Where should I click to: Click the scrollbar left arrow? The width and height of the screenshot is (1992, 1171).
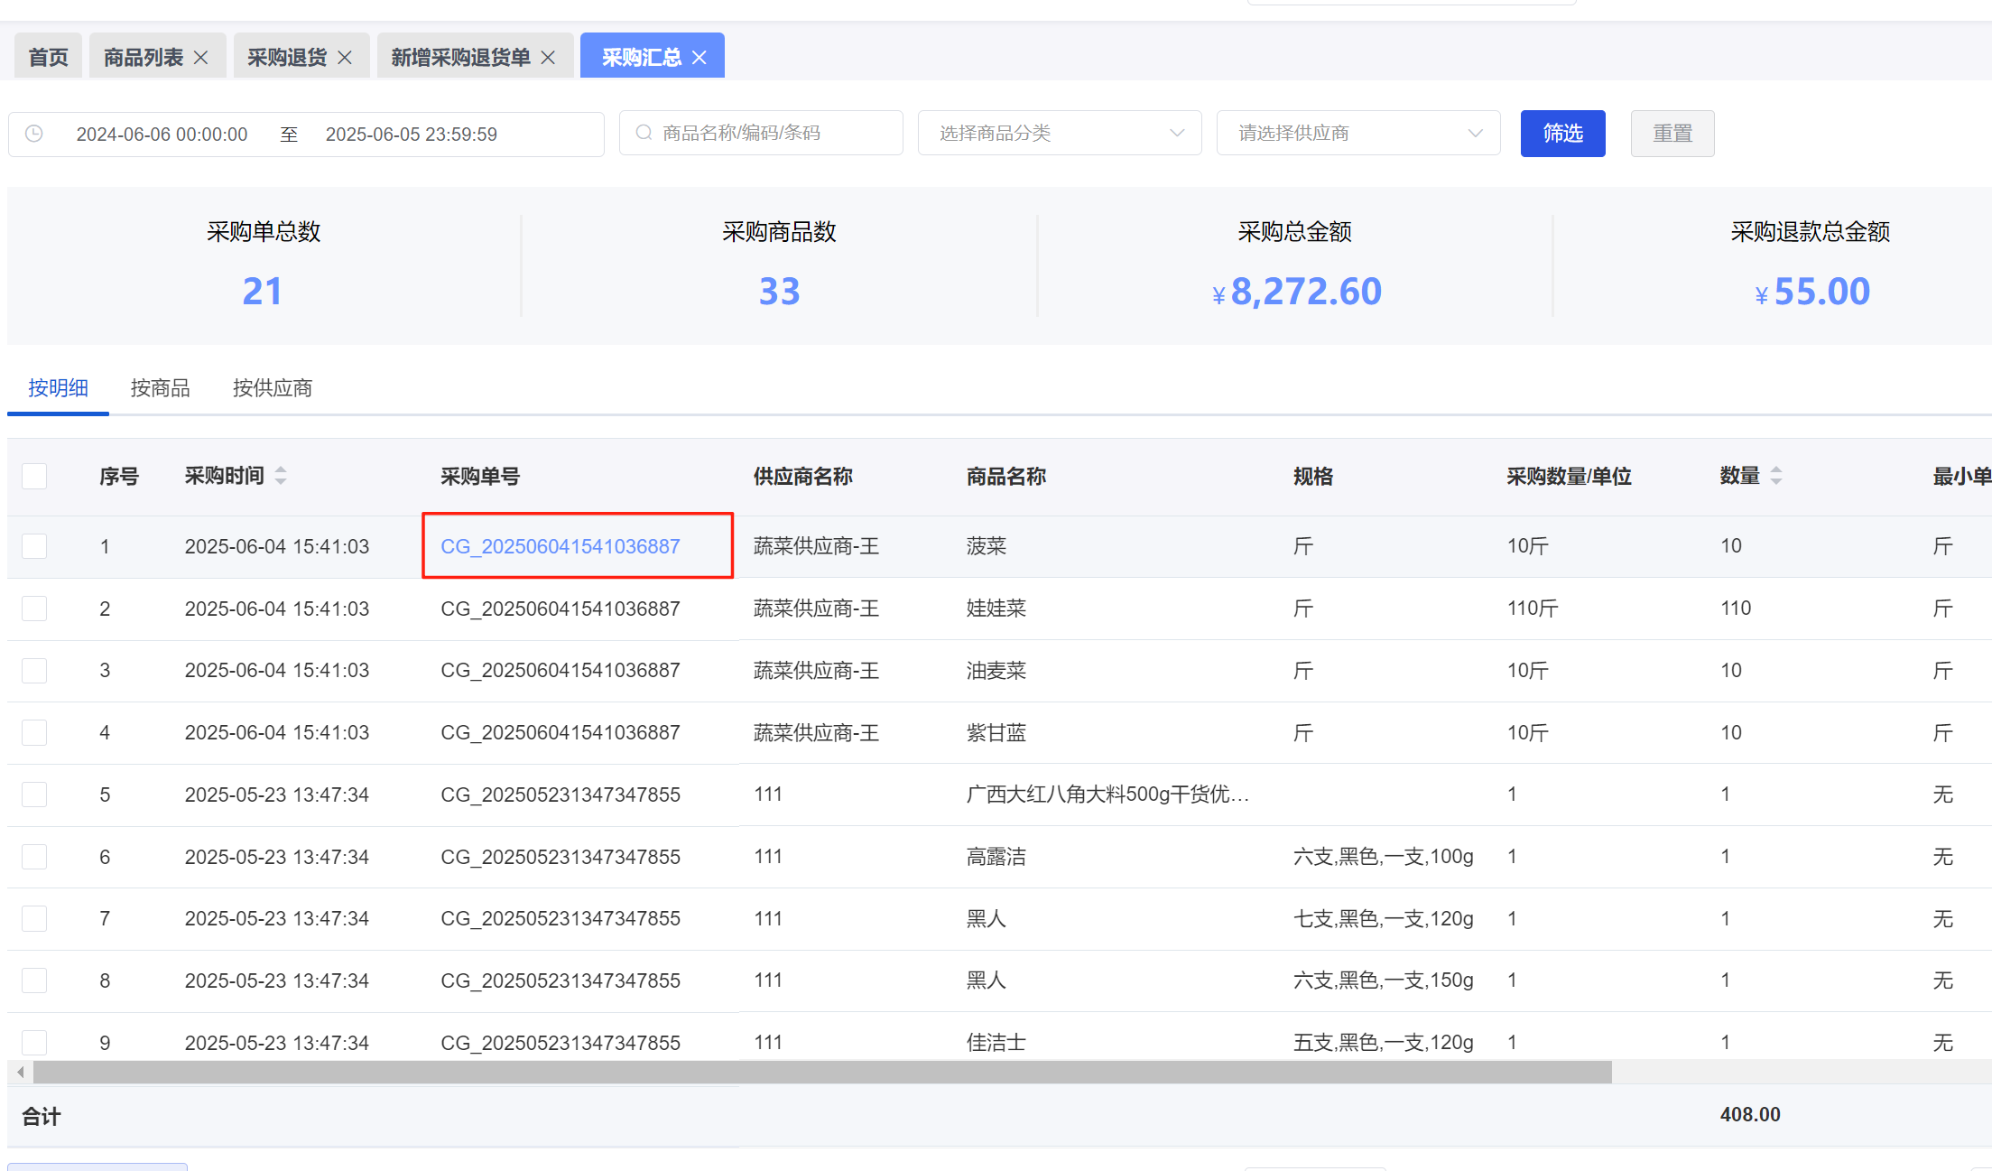[20, 1073]
